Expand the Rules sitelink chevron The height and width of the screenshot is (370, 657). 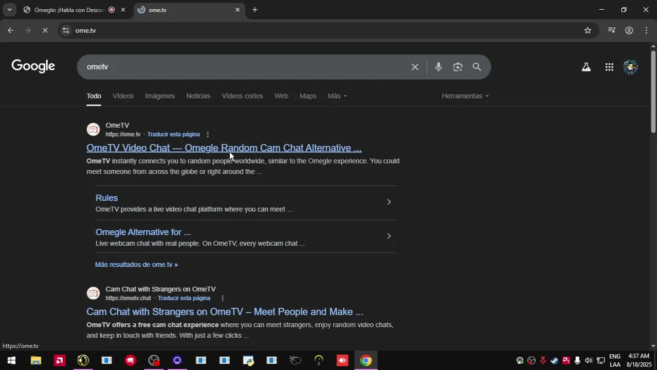[x=389, y=202]
